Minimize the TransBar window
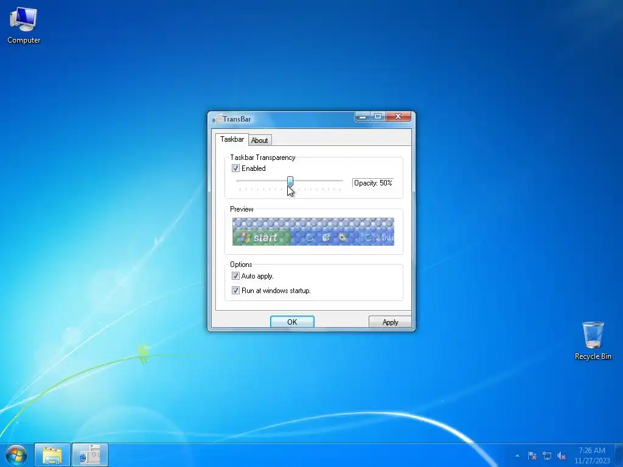 [363, 116]
